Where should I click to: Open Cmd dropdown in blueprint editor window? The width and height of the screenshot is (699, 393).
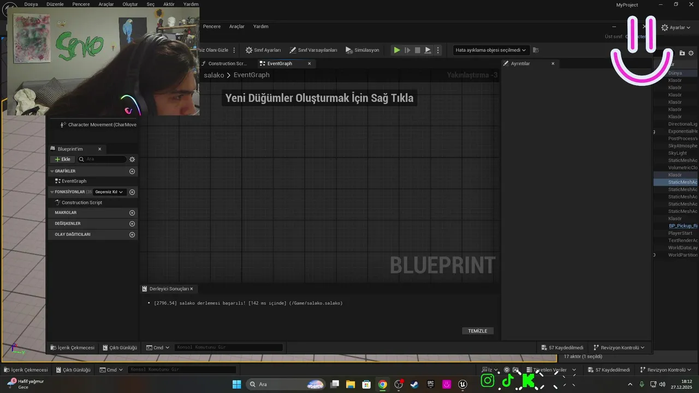coord(158,348)
